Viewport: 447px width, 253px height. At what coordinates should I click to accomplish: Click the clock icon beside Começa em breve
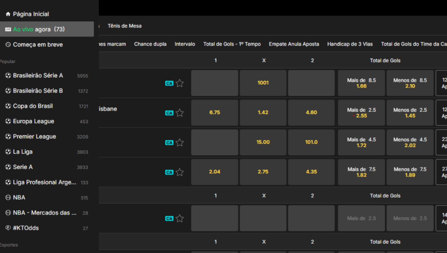point(8,44)
